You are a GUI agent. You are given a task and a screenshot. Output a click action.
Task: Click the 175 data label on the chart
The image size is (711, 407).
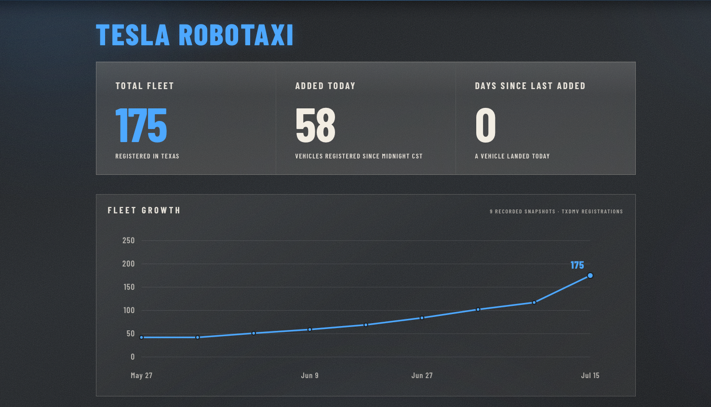pos(577,265)
